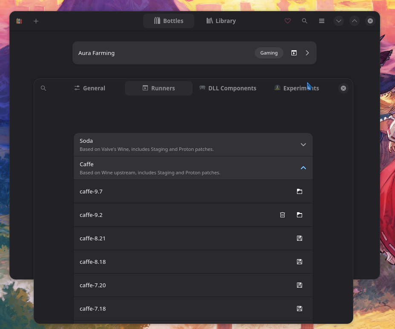Delete the caffe-9.2 runner

283,215
